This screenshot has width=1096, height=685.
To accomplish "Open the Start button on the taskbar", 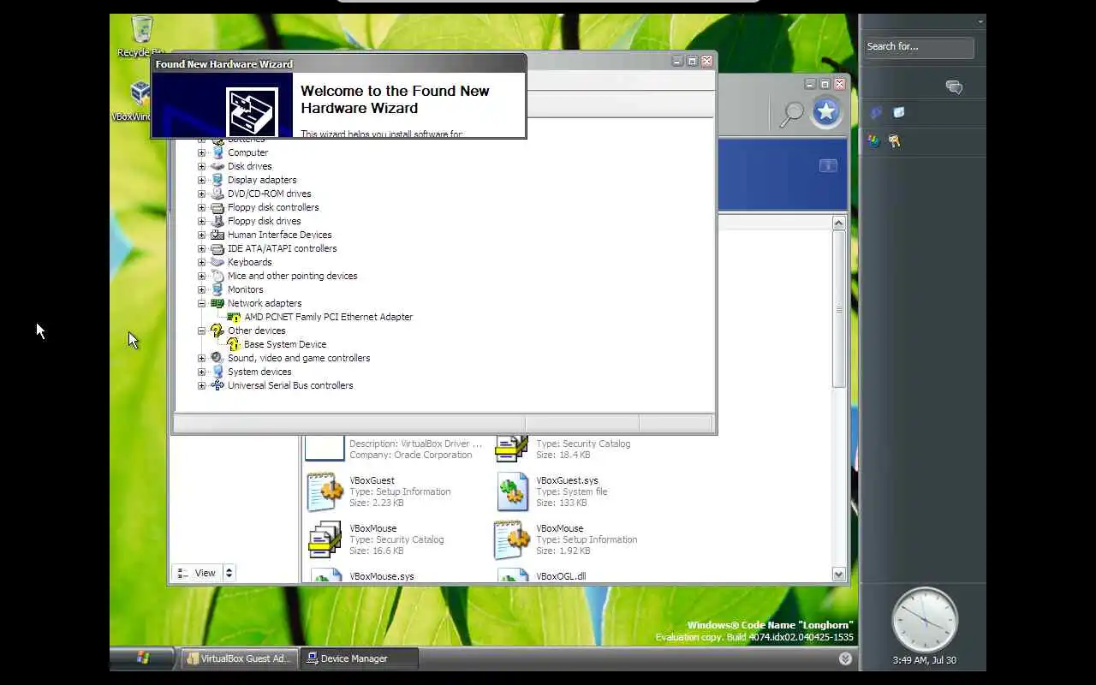I will (143, 658).
